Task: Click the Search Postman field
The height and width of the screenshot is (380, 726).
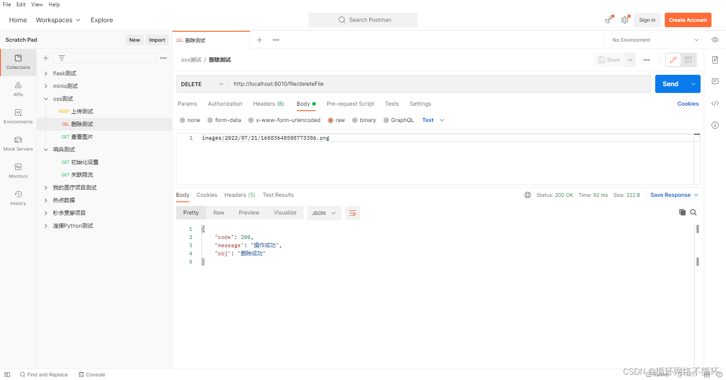Action: coord(363,20)
